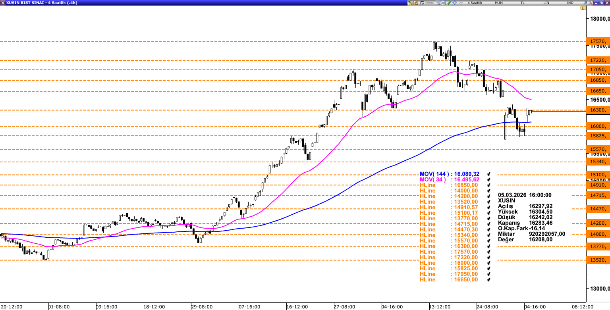Click the blue pin arrow icon

coord(585,3)
